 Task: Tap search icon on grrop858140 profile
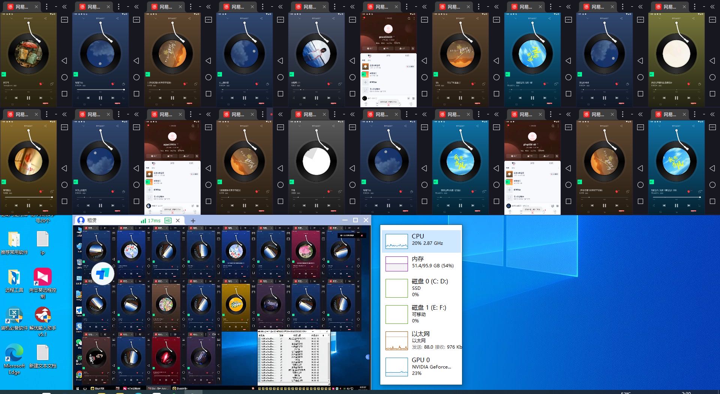[x=553, y=126]
